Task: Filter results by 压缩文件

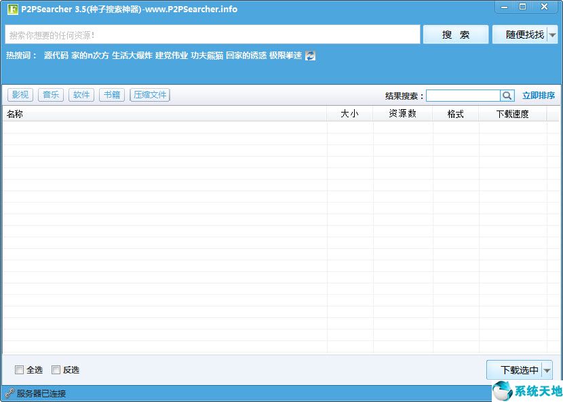Action: coord(150,95)
